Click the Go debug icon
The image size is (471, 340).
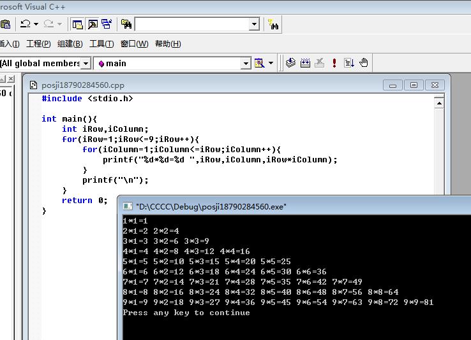tap(348, 63)
